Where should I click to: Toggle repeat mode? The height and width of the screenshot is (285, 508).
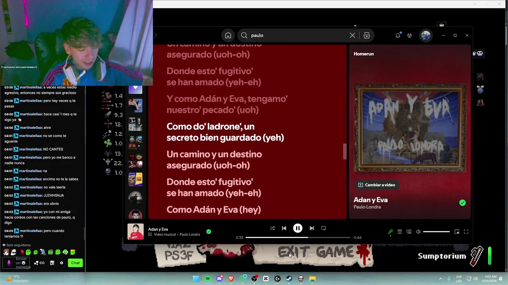(x=323, y=228)
